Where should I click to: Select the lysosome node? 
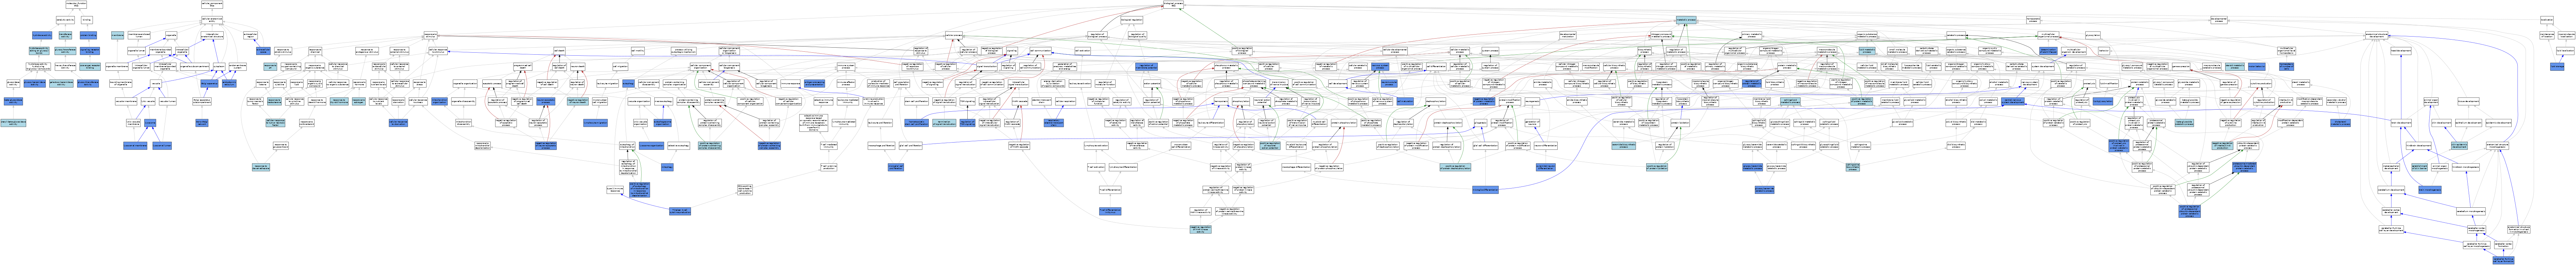click(150, 123)
